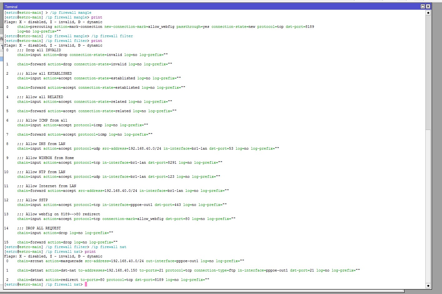Click the redirect rule with to-ports=80

(x=112, y=280)
